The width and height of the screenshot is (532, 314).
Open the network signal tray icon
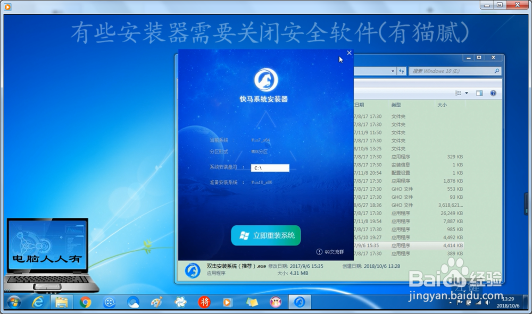pos(478,303)
